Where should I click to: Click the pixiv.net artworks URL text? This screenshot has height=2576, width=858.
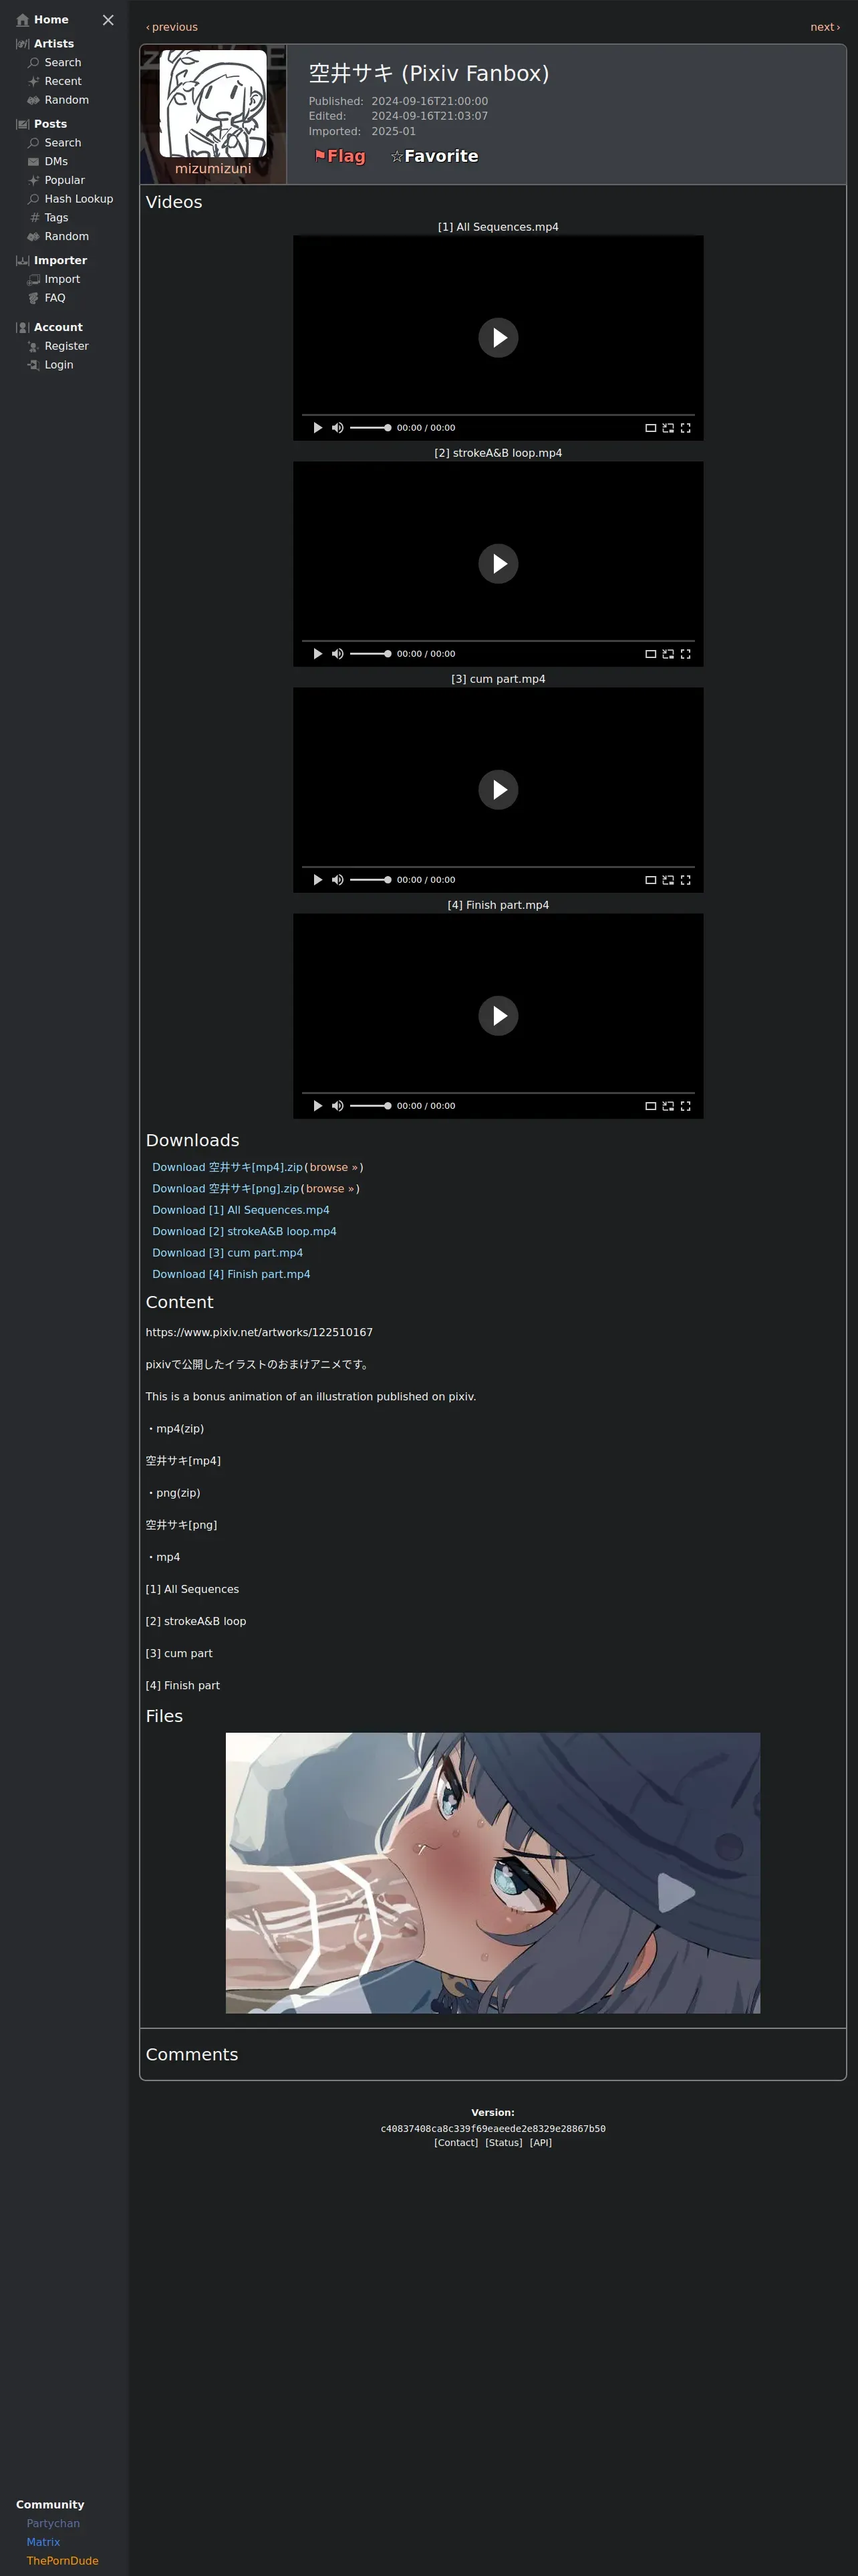coord(259,1332)
